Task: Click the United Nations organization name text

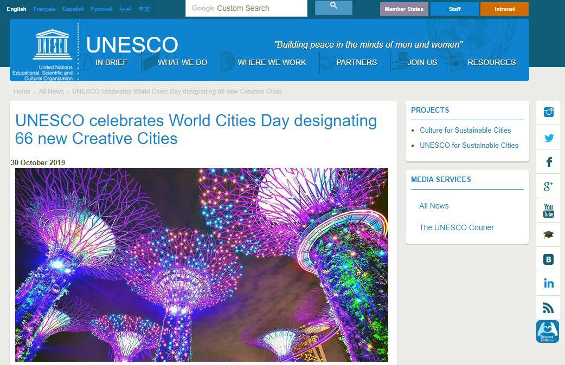Action: pyautogui.click(x=42, y=73)
